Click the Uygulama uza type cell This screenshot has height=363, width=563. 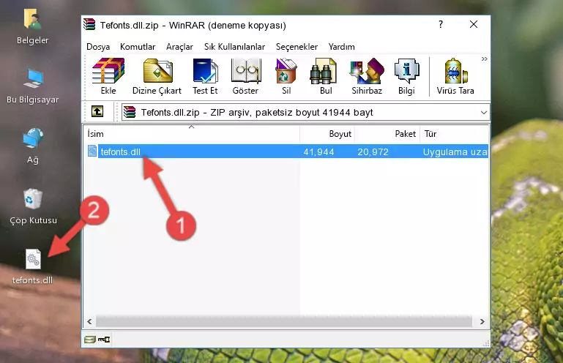[x=455, y=152]
